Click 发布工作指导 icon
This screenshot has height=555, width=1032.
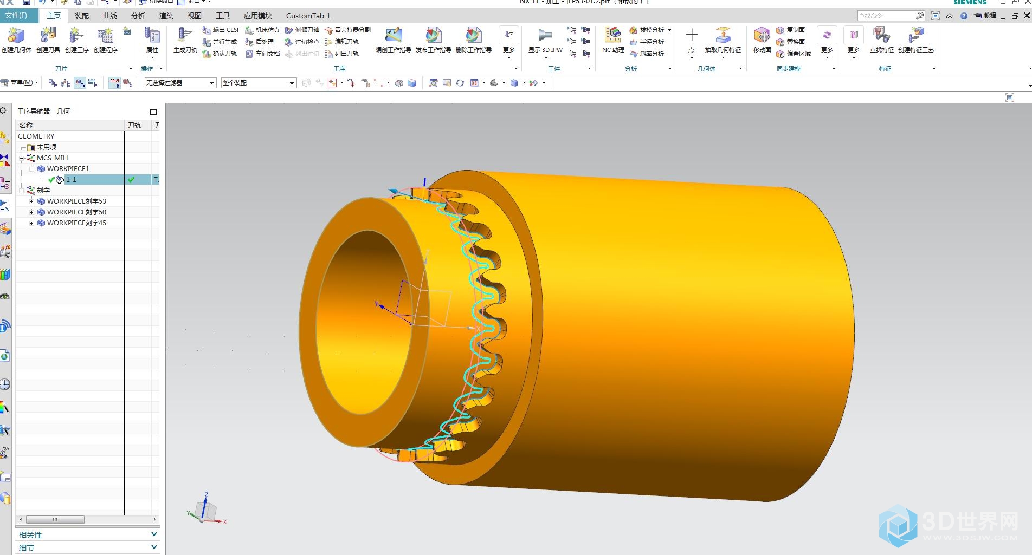434,35
